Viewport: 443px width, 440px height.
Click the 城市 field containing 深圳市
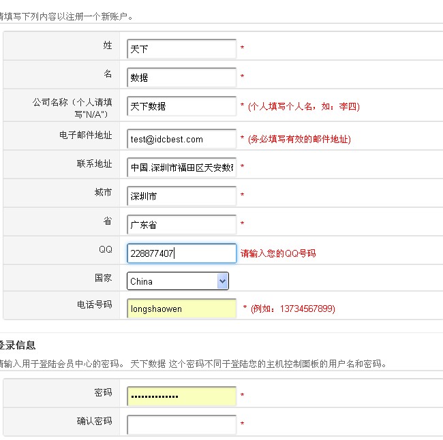point(181,196)
